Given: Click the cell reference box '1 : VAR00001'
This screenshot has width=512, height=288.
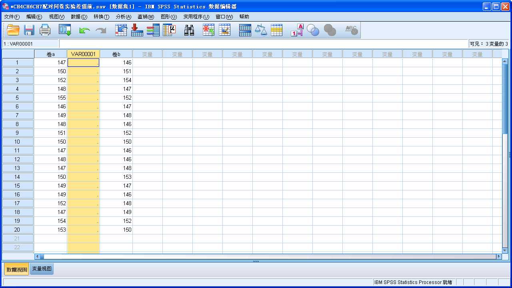Looking at the screenshot, I should (x=30, y=44).
